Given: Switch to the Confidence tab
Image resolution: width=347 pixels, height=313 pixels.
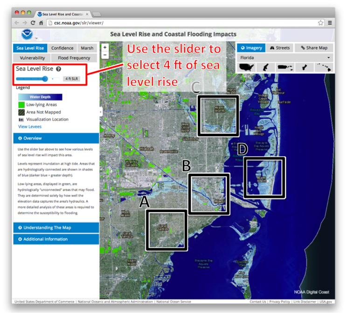Looking at the screenshot, I should (x=62, y=48).
